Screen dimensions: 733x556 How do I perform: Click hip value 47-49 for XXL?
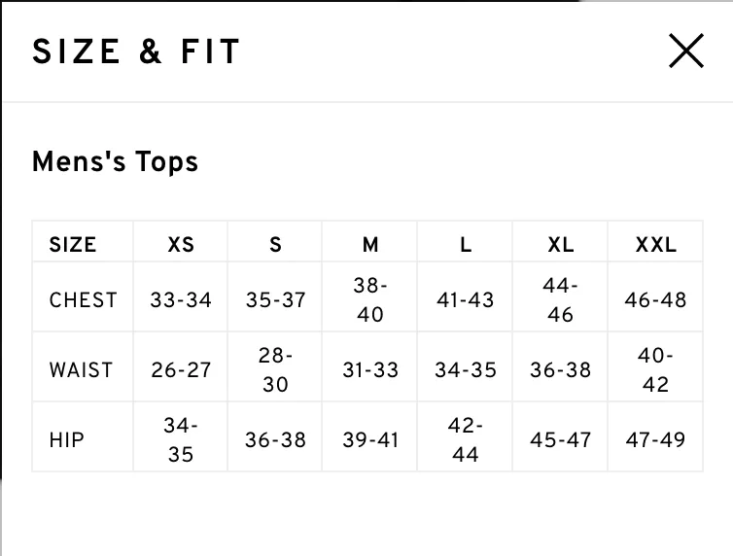(655, 439)
